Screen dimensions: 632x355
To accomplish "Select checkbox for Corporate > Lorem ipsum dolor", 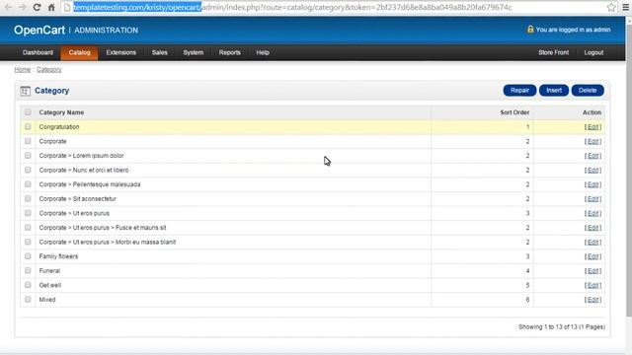I will (28, 156).
